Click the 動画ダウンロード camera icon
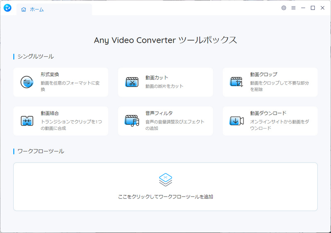This screenshot has height=233, width=331. (x=237, y=121)
